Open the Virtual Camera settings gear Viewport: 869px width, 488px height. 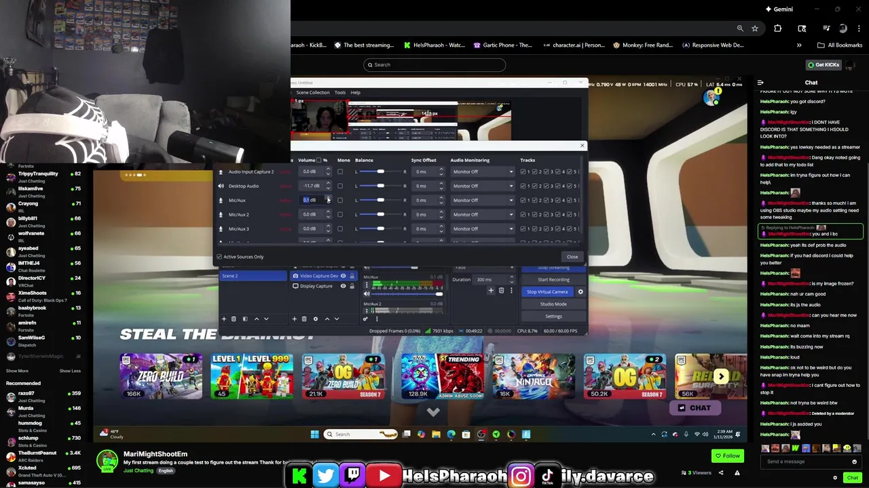[580, 291]
